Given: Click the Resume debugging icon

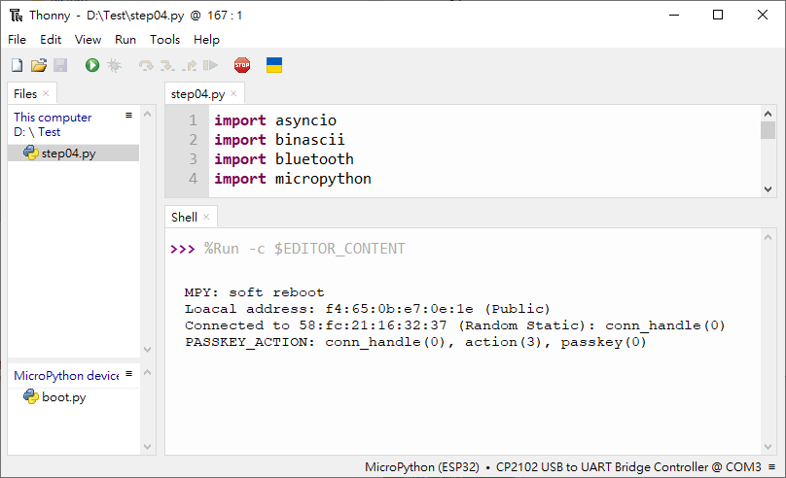Looking at the screenshot, I should point(210,65).
